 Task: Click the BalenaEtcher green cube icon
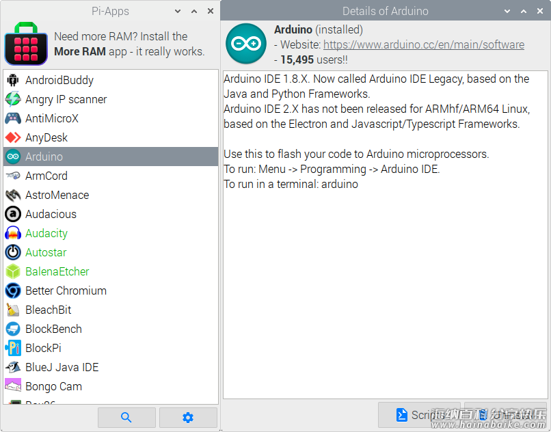[x=13, y=271]
